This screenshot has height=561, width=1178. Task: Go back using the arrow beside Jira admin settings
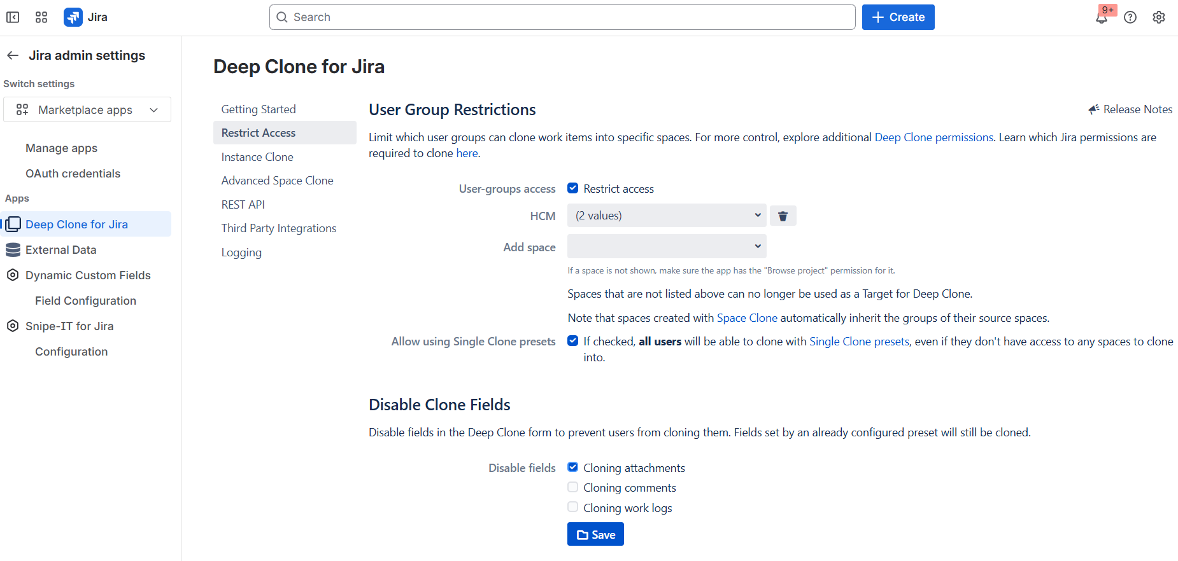(13, 55)
